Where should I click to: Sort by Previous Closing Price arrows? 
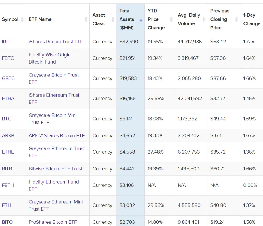237,19
